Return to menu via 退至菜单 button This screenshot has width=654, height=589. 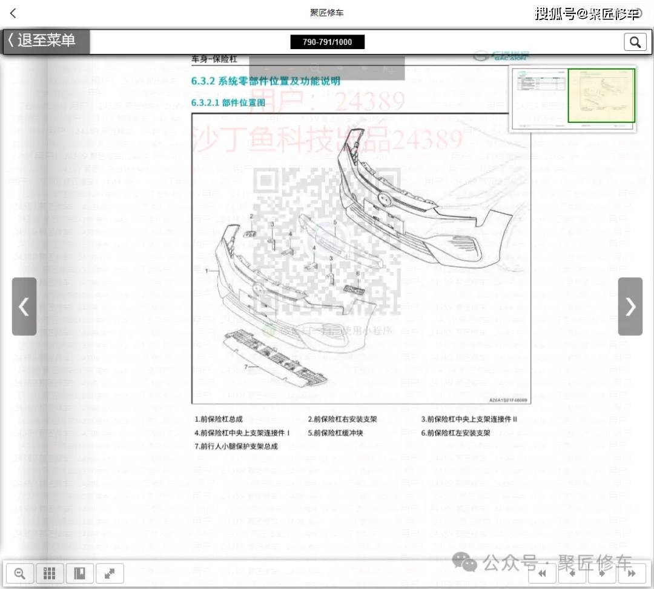[46, 41]
